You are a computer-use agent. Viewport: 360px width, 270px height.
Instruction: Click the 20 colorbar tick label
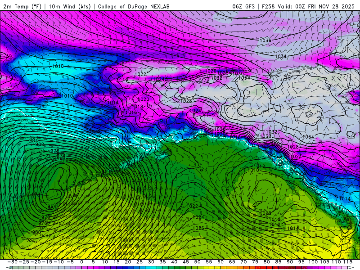[128, 262]
